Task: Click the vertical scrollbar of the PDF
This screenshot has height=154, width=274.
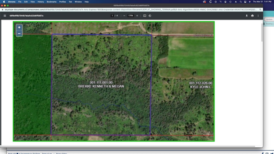Action: 262,33
